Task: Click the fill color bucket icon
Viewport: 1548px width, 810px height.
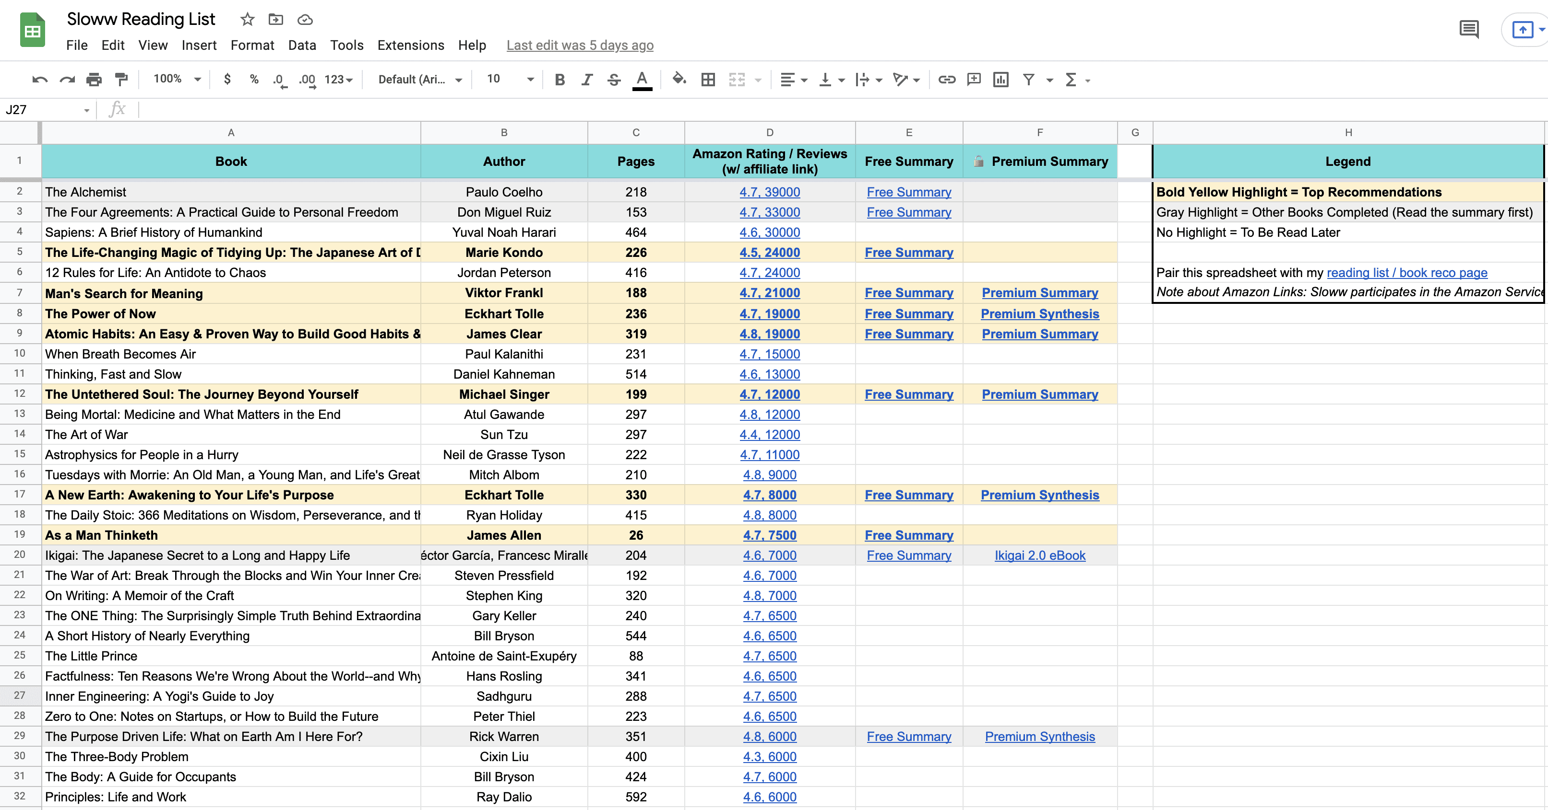Action: point(679,79)
